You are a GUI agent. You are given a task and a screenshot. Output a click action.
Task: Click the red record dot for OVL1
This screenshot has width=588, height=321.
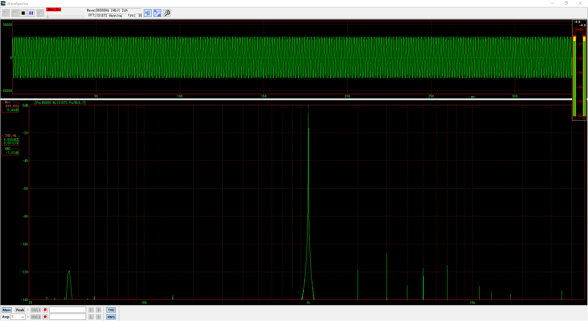(45, 310)
